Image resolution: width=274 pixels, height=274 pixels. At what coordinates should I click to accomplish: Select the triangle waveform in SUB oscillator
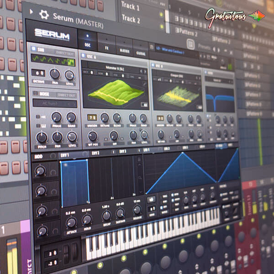pyautogui.click(x=50, y=60)
